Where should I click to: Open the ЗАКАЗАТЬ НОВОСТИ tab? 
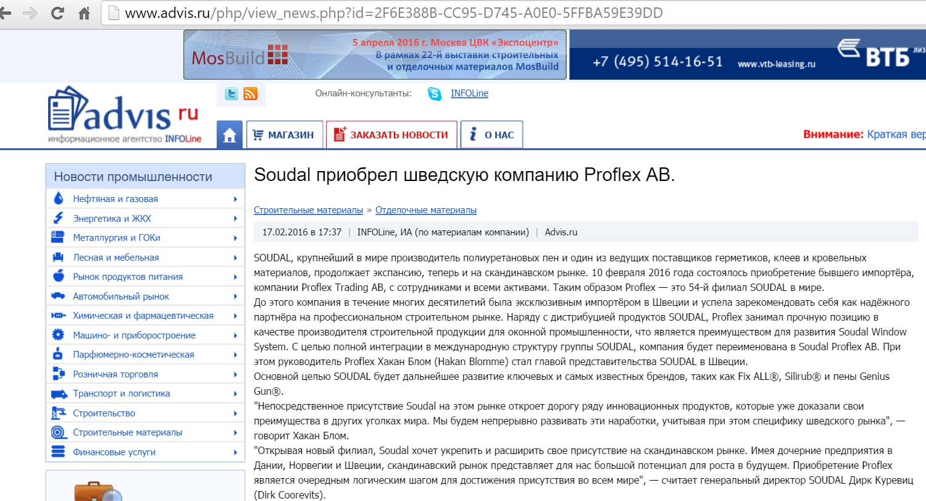click(391, 135)
